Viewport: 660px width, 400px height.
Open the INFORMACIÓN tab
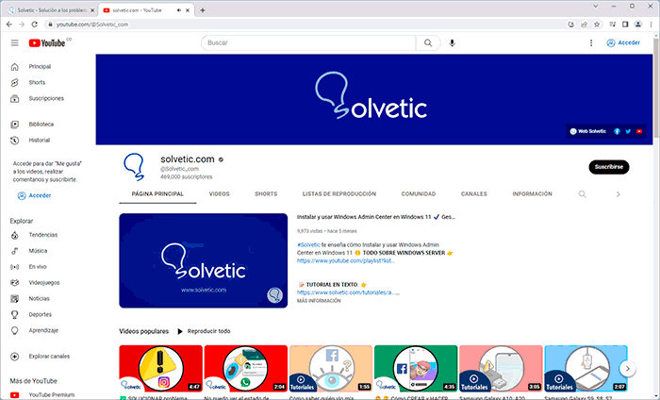point(532,194)
